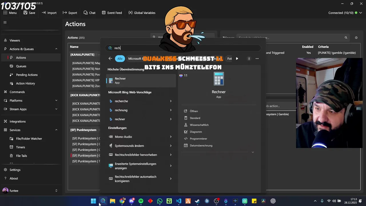Click the triggers info icon
This screenshot has height=206, width=366.
click(356, 37)
